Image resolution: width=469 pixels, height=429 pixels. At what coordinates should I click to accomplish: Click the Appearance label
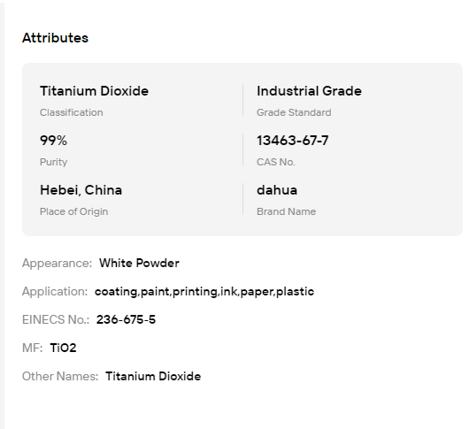(57, 264)
